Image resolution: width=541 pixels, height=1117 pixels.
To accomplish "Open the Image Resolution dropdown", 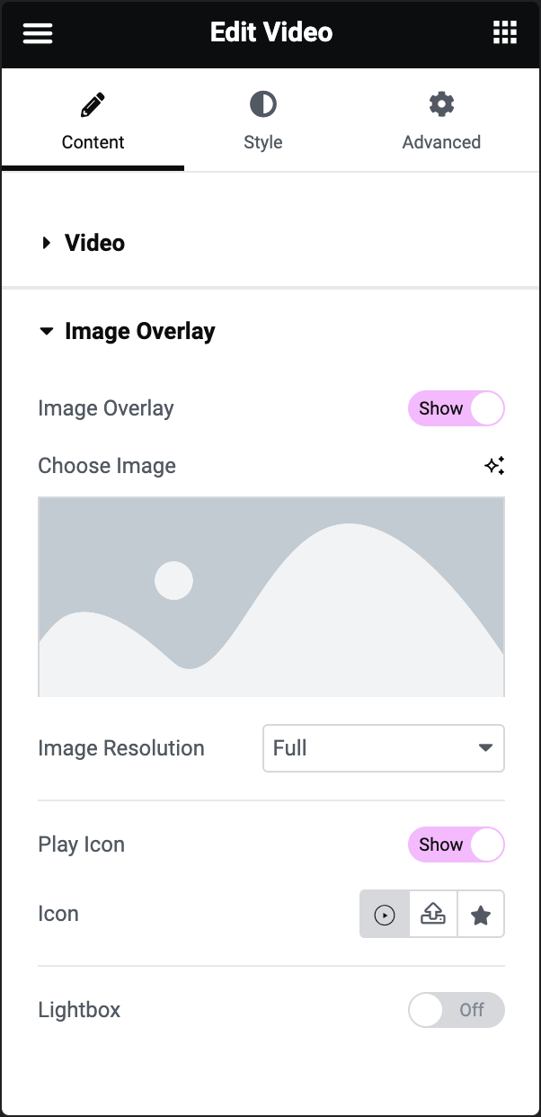I will point(383,748).
